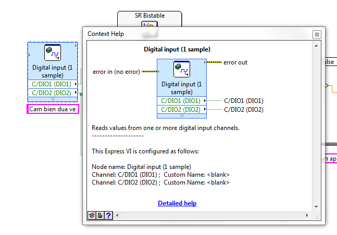Click the SR Bistable node icon

click(x=149, y=25)
